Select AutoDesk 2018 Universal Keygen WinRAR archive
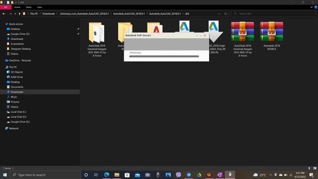The width and height of the screenshot is (318, 179). [x=242, y=31]
